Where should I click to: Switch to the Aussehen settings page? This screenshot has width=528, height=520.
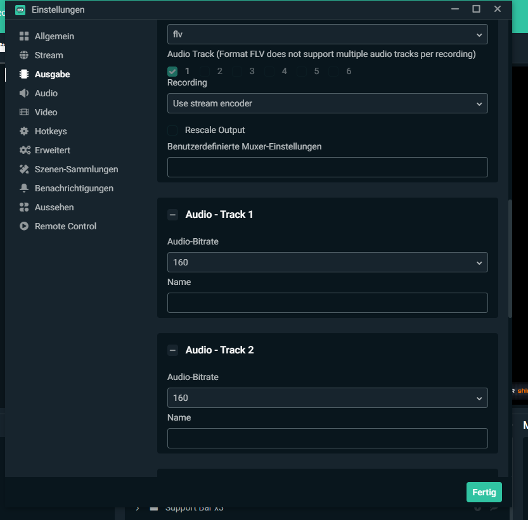click(x=54, y=207)
